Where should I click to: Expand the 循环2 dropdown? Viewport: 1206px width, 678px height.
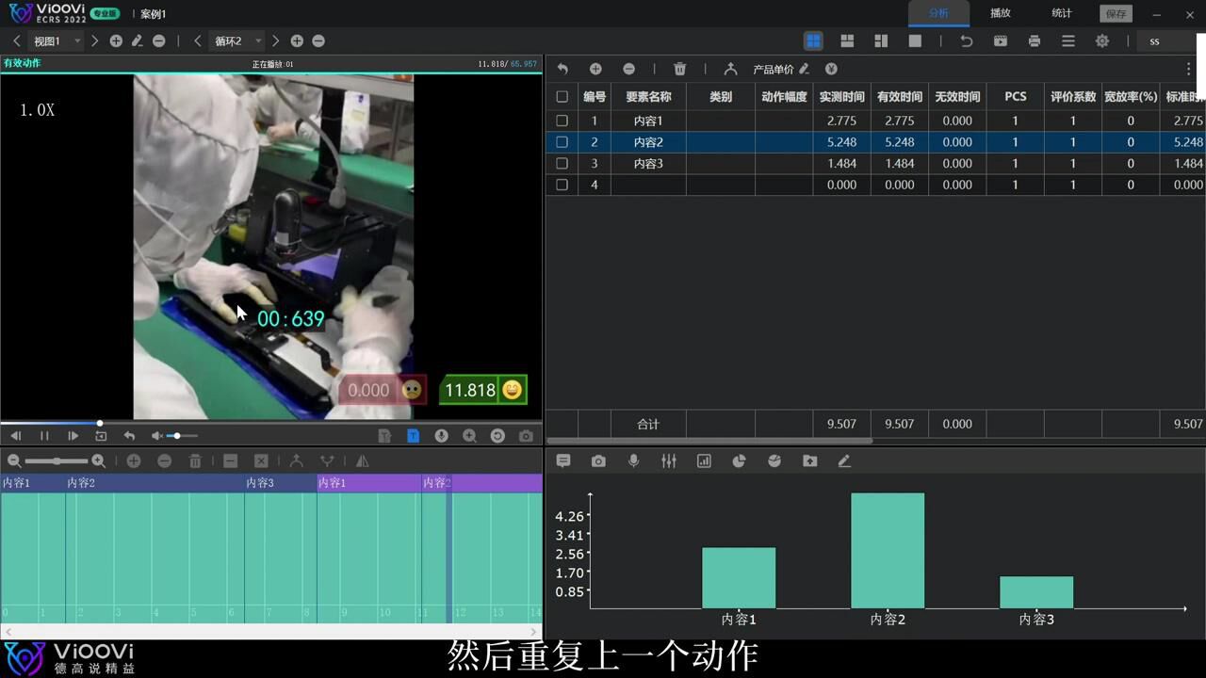click(238, 40)
